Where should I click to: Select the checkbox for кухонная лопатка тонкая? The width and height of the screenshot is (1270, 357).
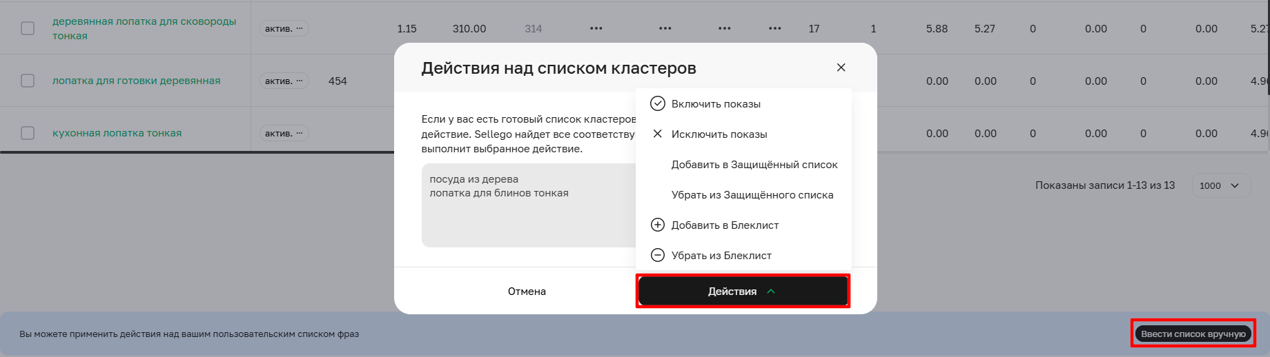28,133
